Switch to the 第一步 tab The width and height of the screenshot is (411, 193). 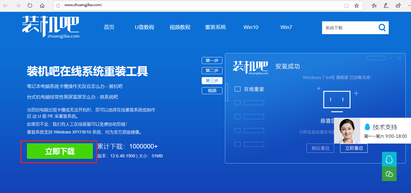click(212, 60)
